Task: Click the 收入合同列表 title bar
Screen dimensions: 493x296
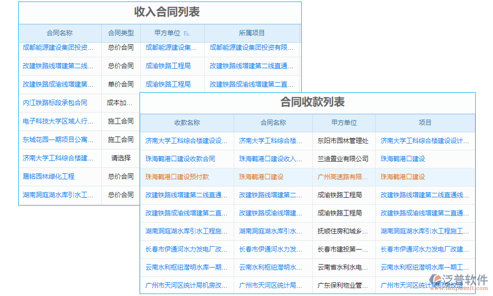Action: pos(160,13)
